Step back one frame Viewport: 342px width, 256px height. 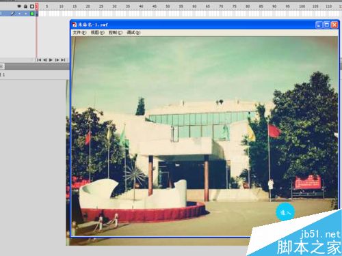click(45, 60)
